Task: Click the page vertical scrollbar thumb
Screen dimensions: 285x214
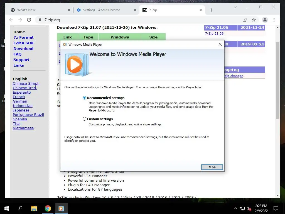Action: [277, 81]
